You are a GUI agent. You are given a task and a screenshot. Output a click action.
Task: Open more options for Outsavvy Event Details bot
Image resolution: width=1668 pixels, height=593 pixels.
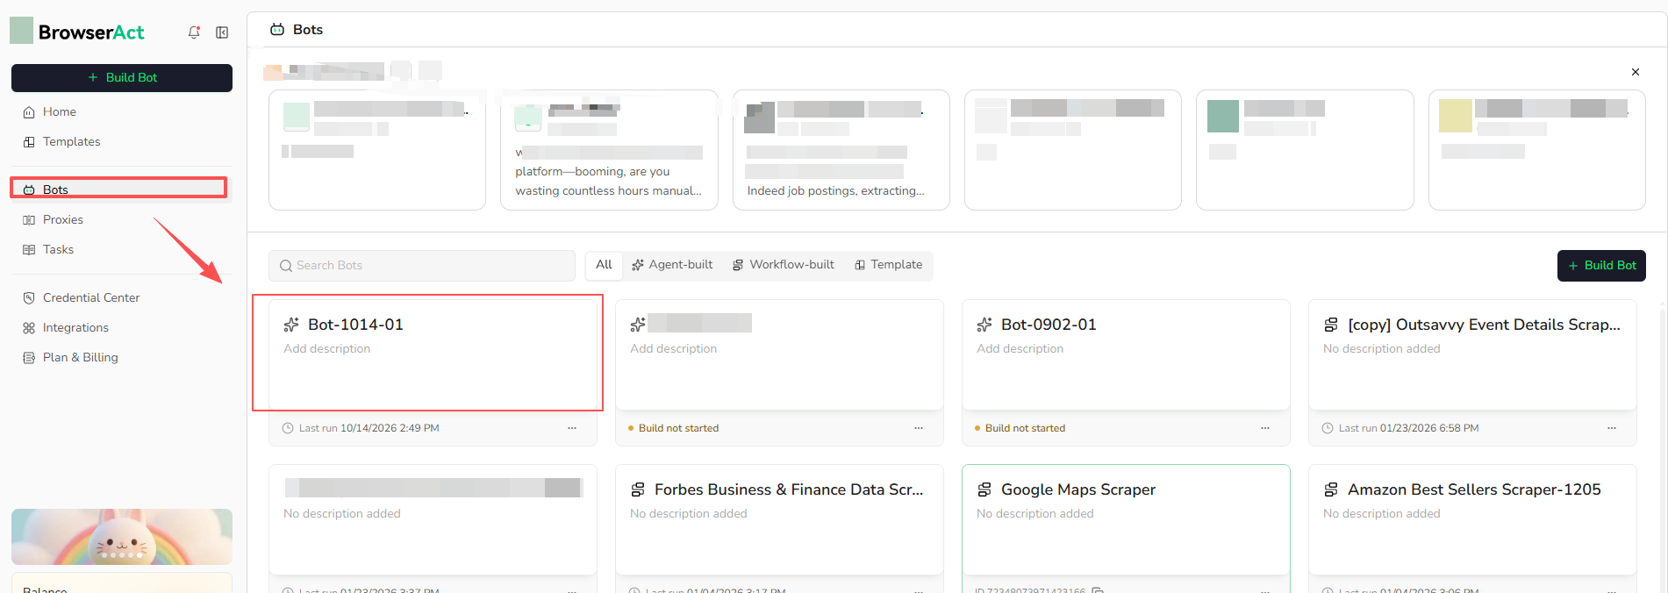tap(1612, 428)
